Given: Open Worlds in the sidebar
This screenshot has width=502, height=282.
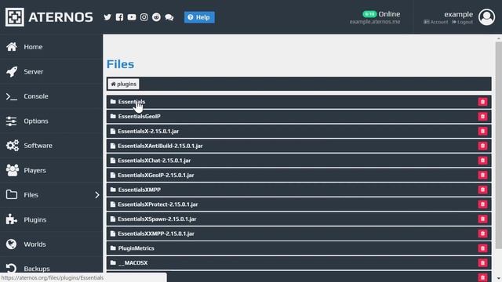Looking at the screenshot, I should coord(51,244).
